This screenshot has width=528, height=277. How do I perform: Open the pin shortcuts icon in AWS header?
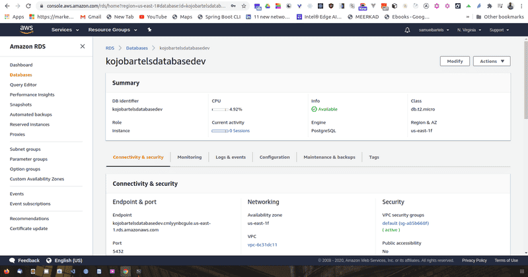(x=149, y=30)
